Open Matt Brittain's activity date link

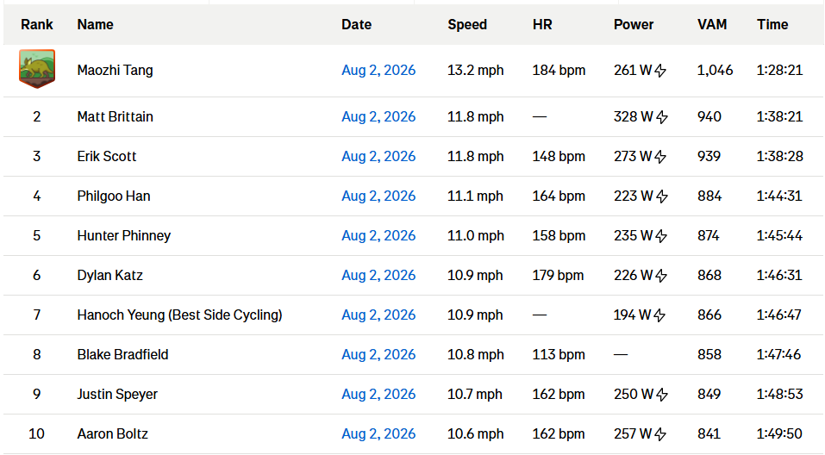[x=378, y=116]
